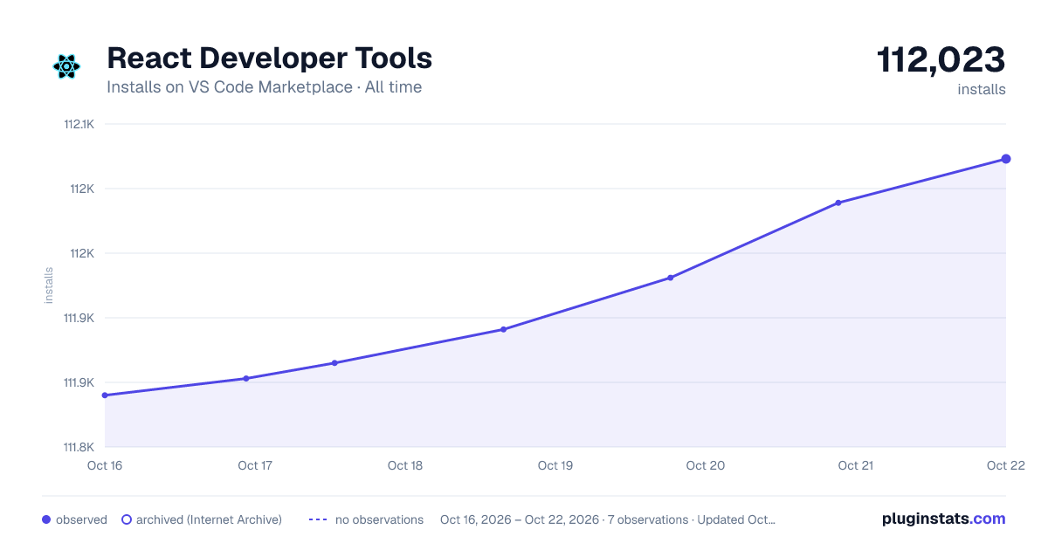Click the 111.8K y-axis label
The height and width of the screenshot is (550, 1048).
click(79, 447)
